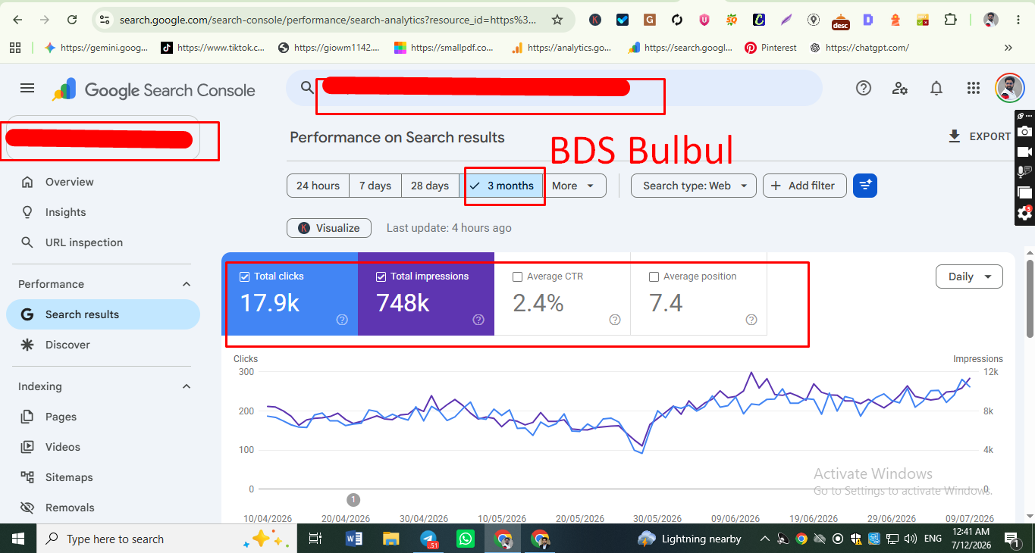Collapse the Indexing section
This screenshot has width=1035, height=553.
(187, 386)
